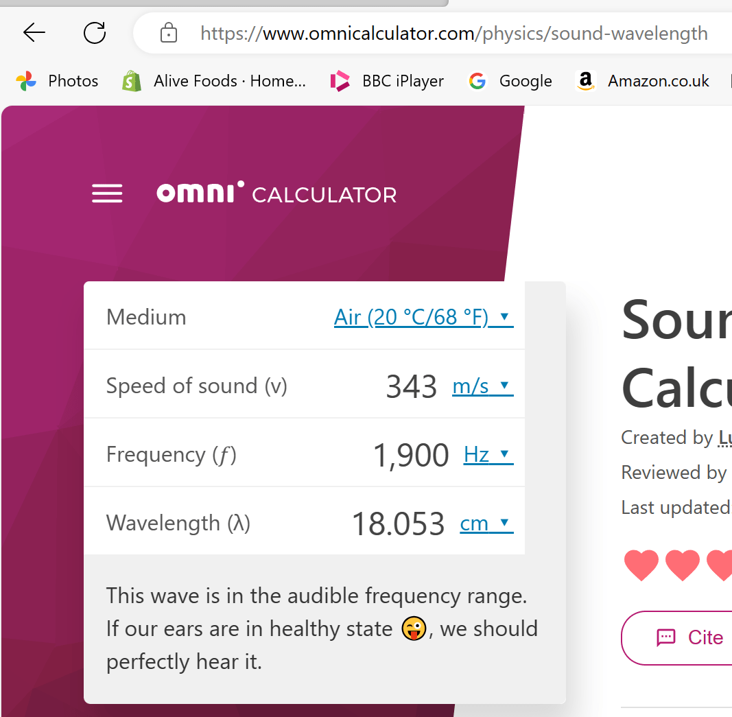Open the Photos bookmark

(57, 81)
